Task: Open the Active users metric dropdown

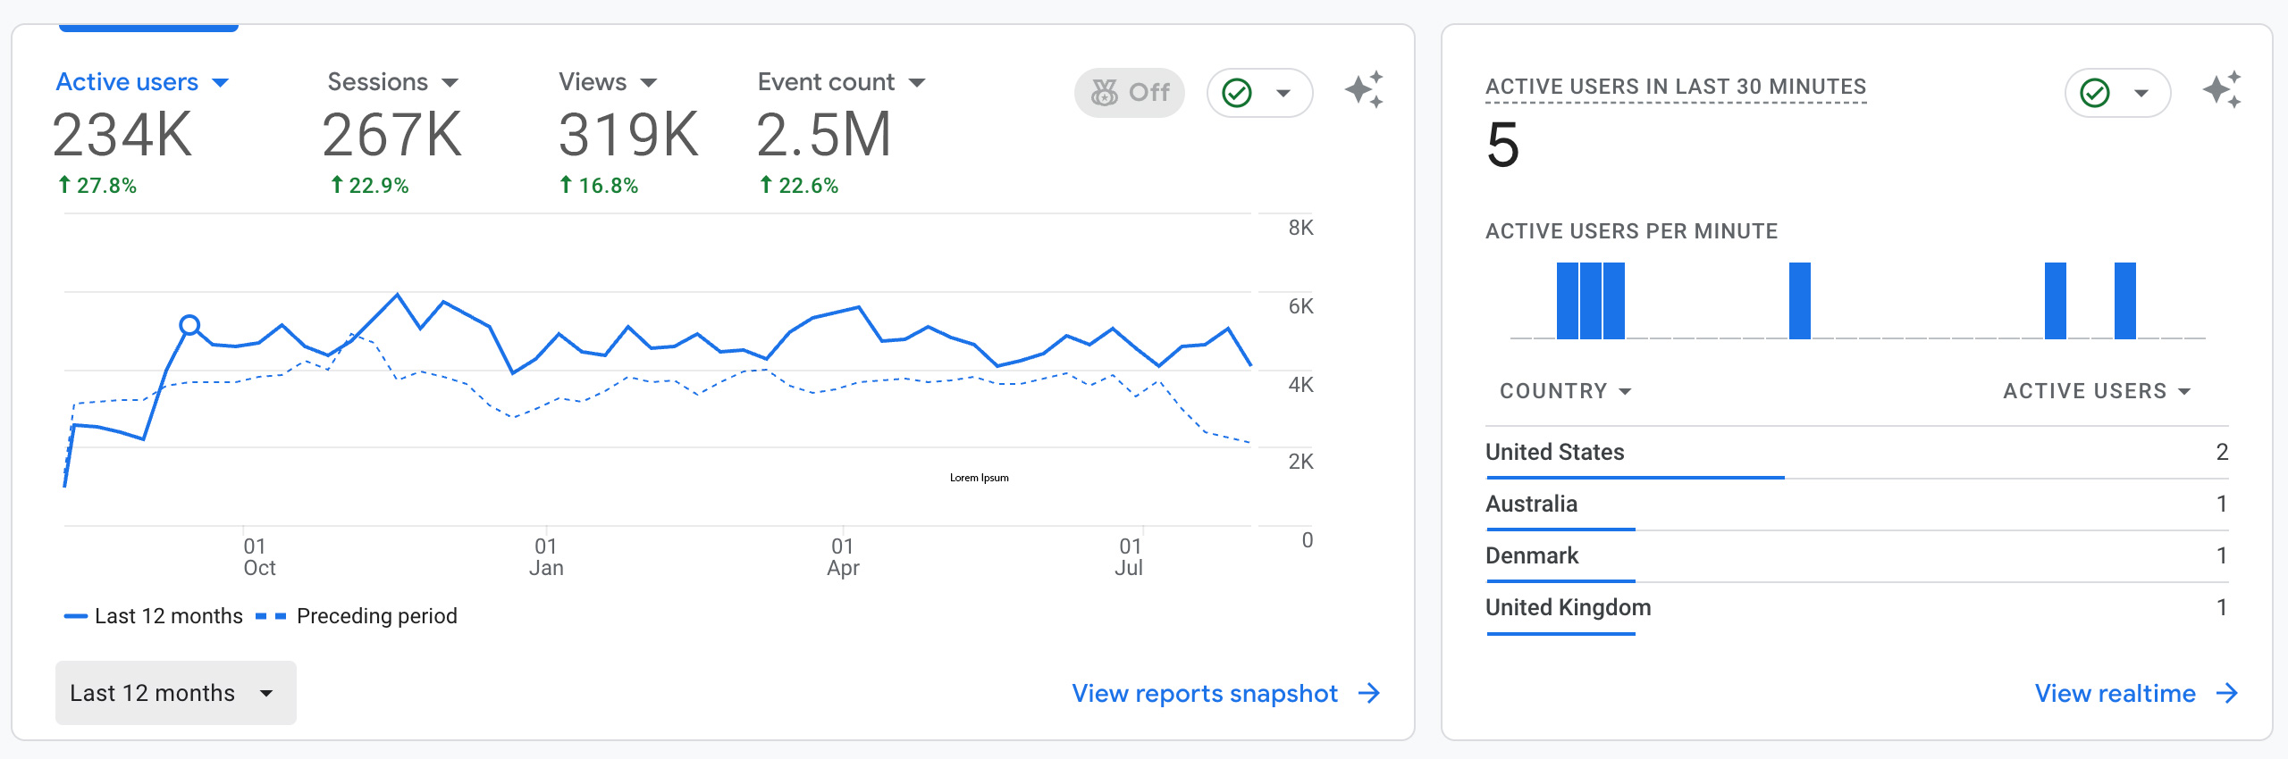Action: pos(220,83)
